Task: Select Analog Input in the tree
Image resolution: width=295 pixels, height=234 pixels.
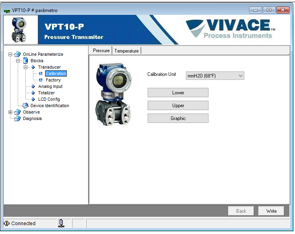Action: coord(50,86)
